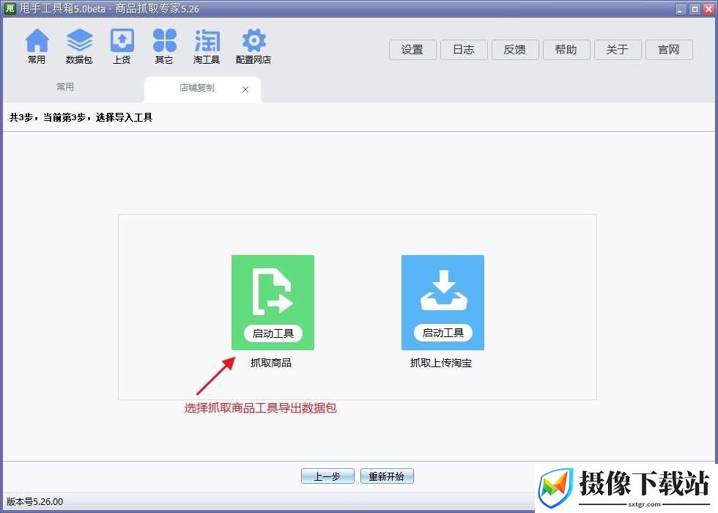Select the 上货 upload icon
The height and width of the screenshot is (513, 718).
click(122, 46)
